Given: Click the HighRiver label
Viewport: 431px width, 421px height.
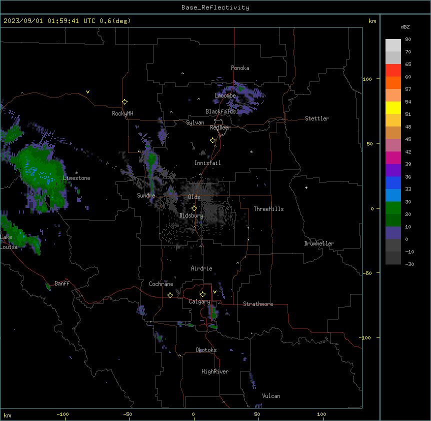Looking at the screenshot, I should (215, 371).
